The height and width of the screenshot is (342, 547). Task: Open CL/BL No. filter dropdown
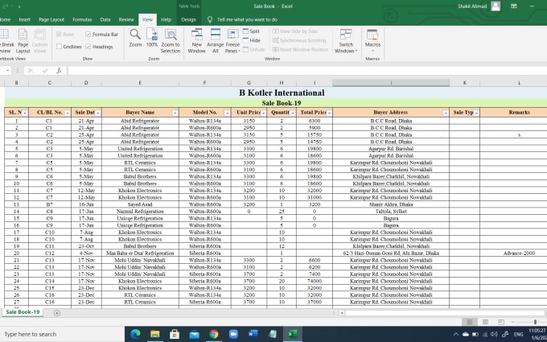click(x=68, y=113)
